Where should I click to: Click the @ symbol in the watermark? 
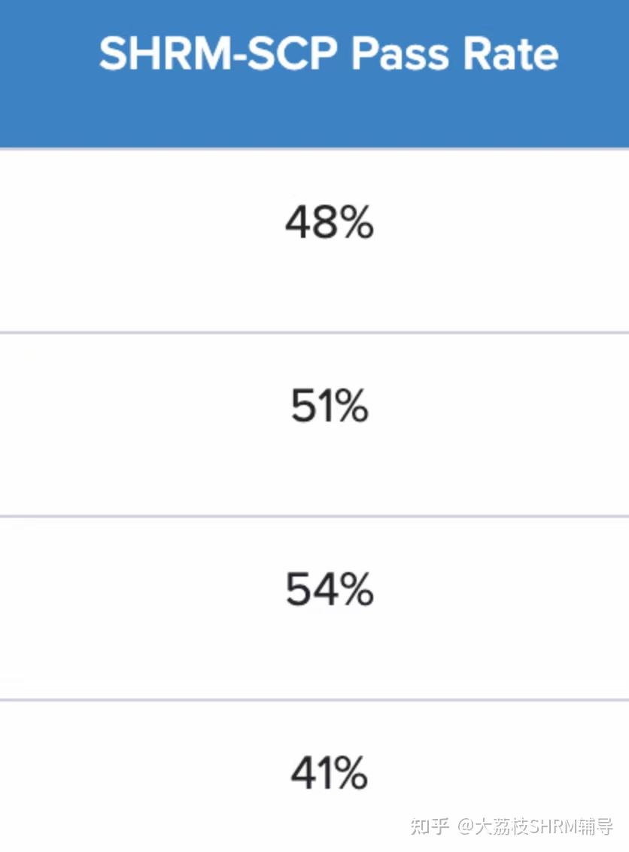coord(466,827)
